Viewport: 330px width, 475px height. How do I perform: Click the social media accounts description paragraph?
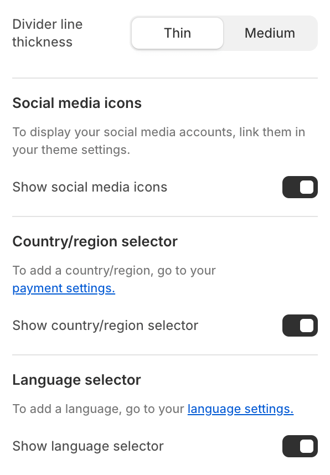coord(159,141)
